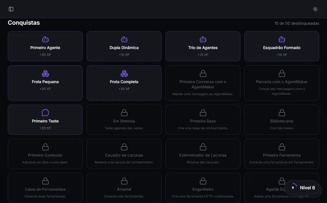Click 'Resolva dez lacunas.' description

click(x=203, y=162)
